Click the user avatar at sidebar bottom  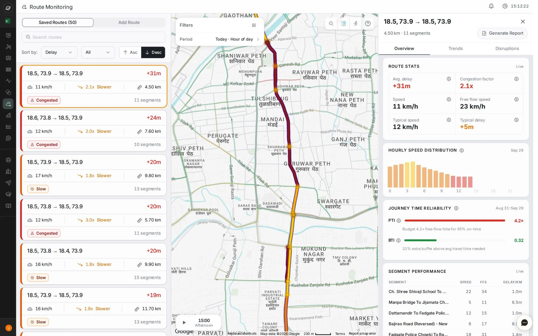[8, 328]
